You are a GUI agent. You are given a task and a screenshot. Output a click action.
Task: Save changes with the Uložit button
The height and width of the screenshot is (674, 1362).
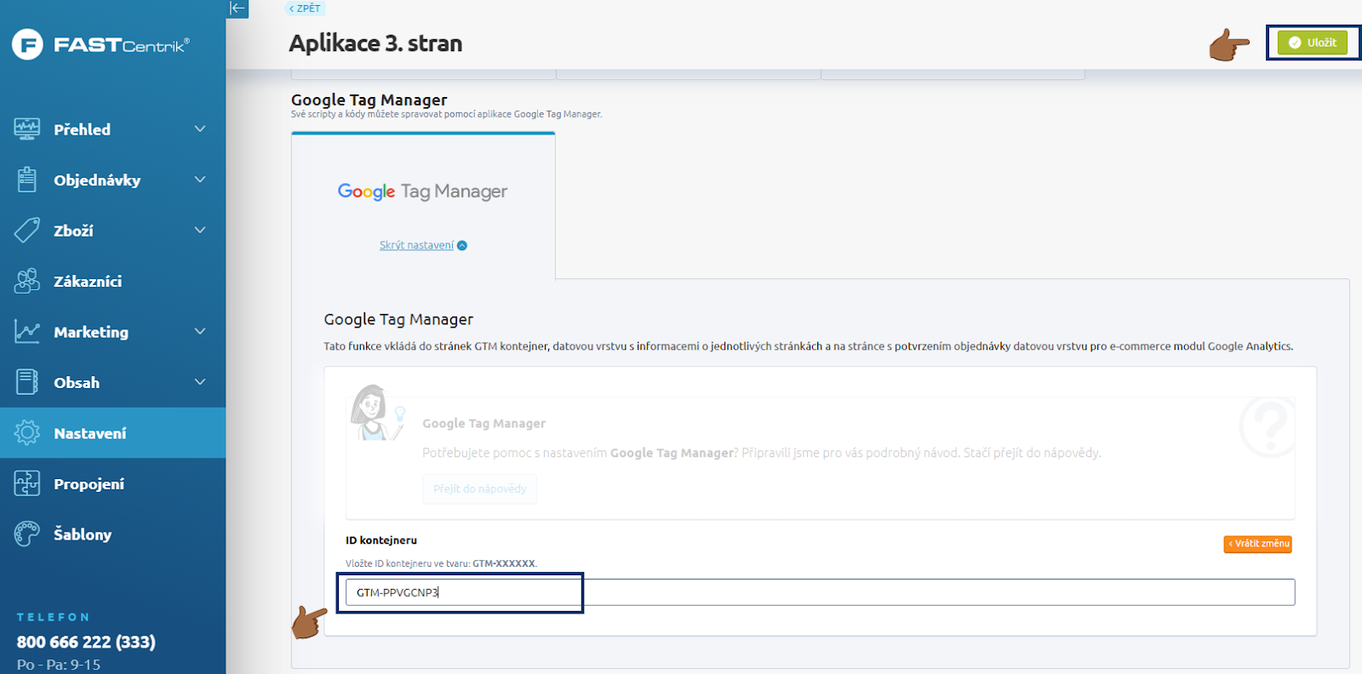1312,43
